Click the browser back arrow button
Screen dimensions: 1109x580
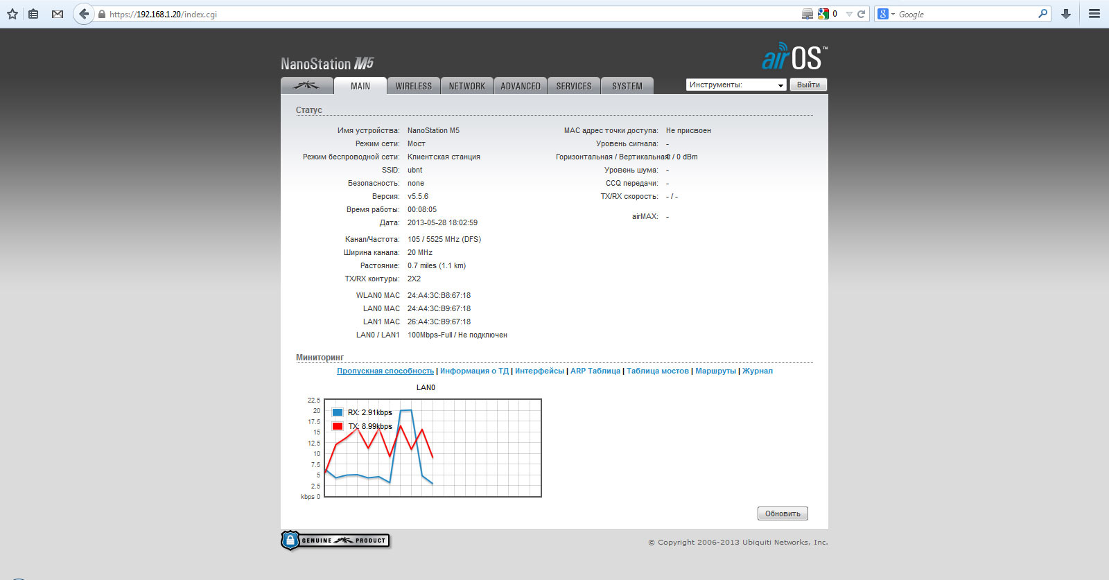click(x=84, y=14)
